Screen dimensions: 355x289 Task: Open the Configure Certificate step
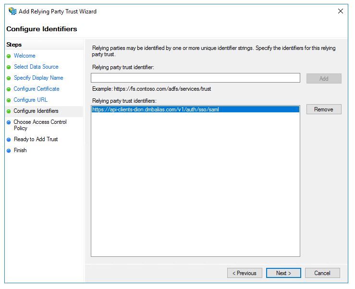click(x=37, y=89)
